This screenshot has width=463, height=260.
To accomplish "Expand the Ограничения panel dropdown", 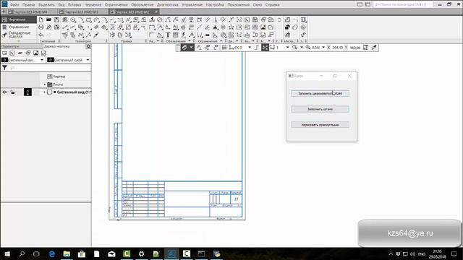I will point(221,41).
